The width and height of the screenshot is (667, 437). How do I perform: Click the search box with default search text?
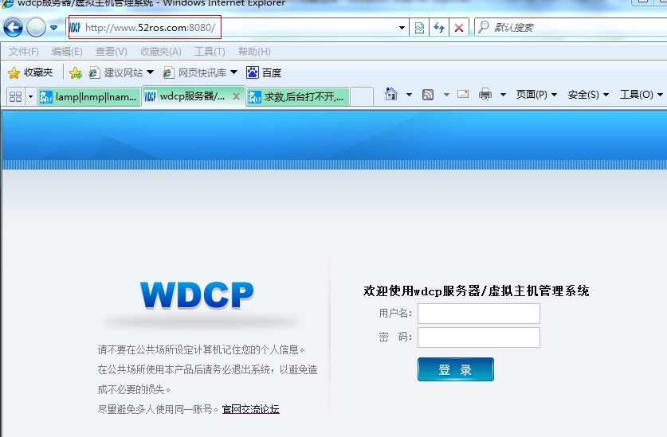coord(571,28)
